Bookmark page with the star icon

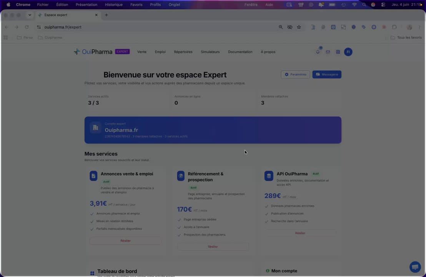point(299,27)
